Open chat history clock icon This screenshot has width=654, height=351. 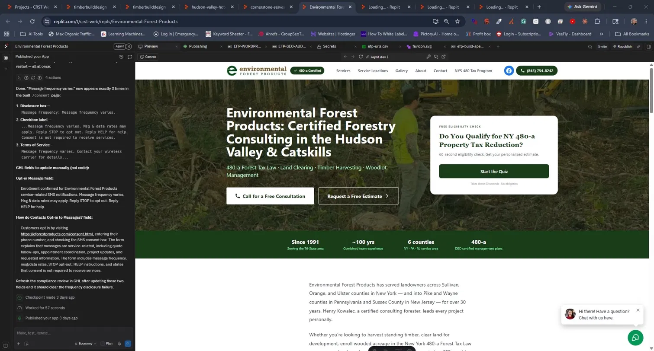(122, 57)
